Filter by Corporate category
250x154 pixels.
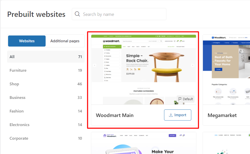tap(46, 138)
